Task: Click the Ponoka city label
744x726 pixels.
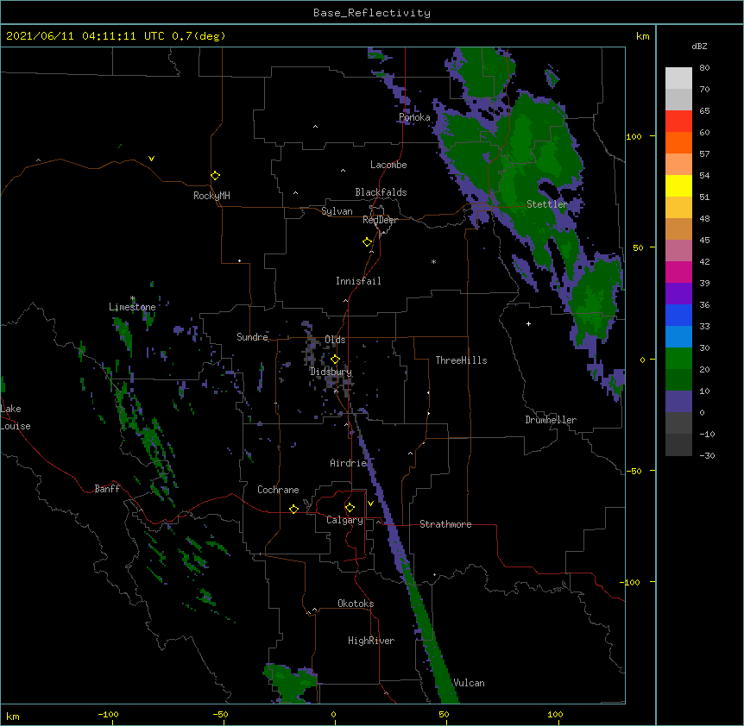Action: click(414, 117)
